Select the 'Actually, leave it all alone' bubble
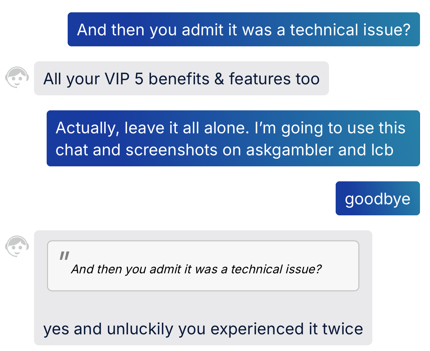The image size is (430, 351). [233, 138]
